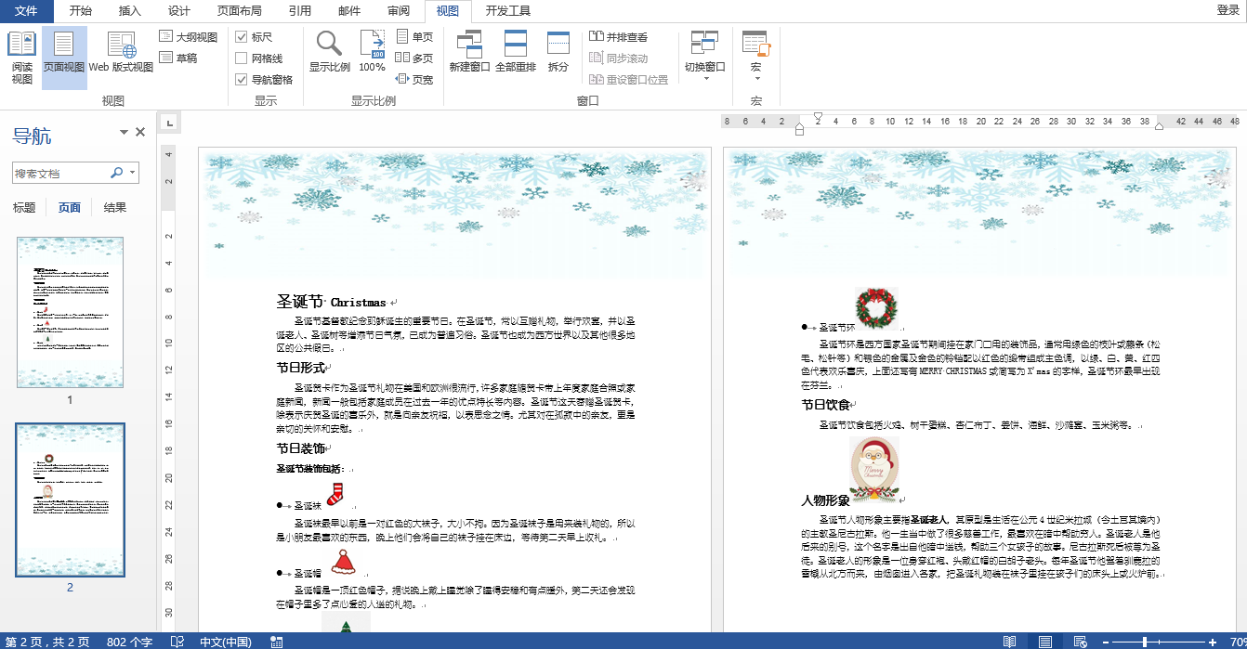Choose One Page view (单页)
This screenshot has height=649, width=1247.
[x=414, y=37]
